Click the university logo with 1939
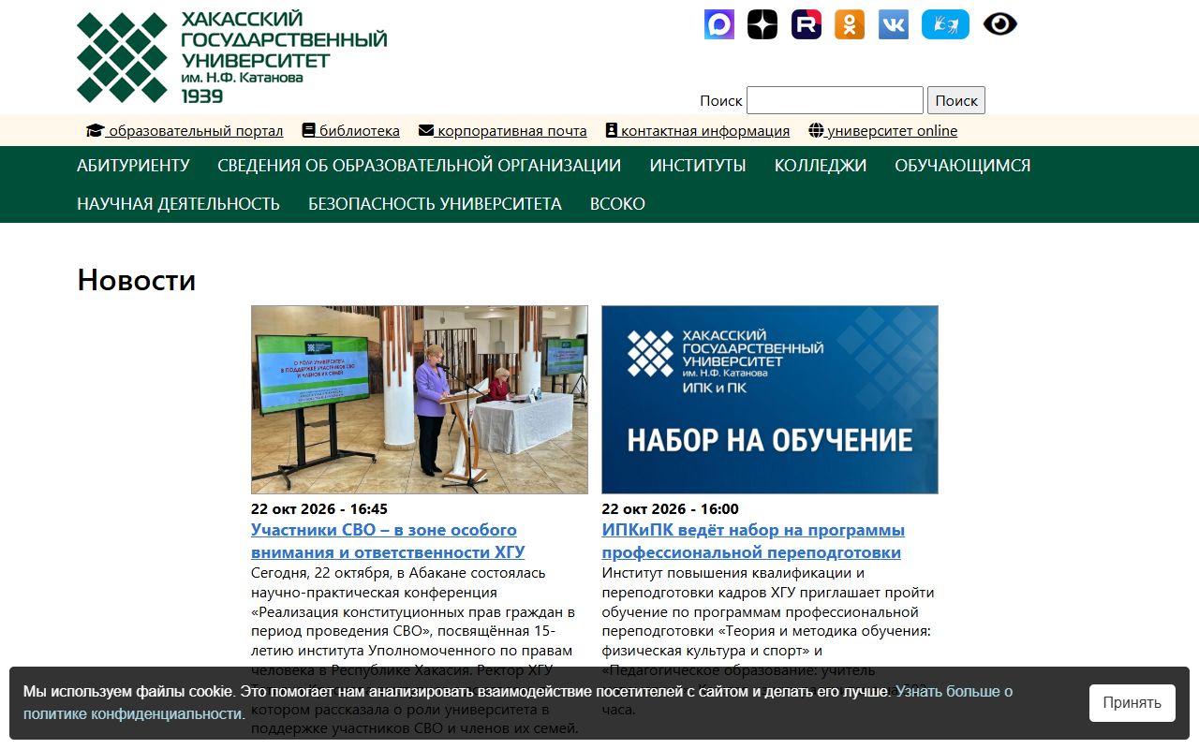 point(231,57)
